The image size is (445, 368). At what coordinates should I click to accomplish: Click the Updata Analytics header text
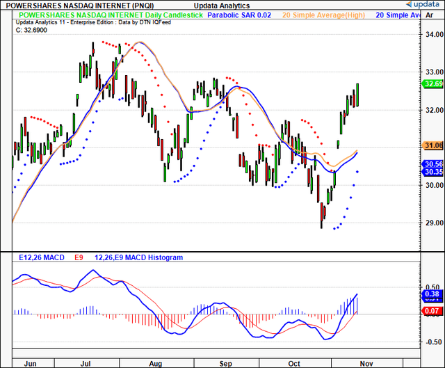[222, 6]
